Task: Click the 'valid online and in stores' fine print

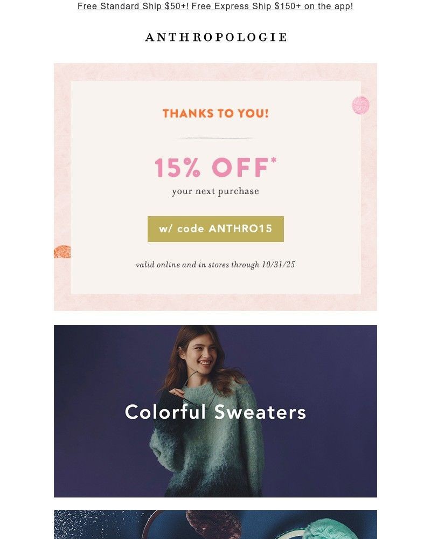Action: point(215,265)
